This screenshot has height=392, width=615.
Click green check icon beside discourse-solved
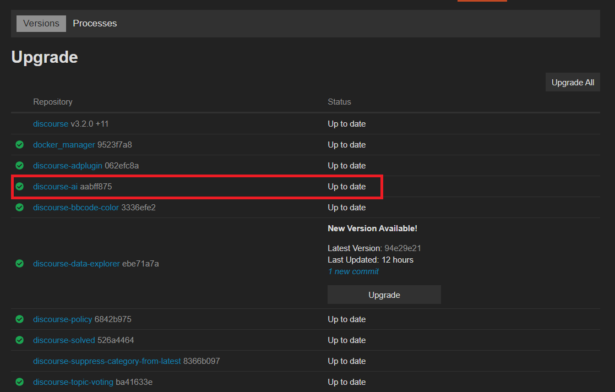click(x=20, y=340)
